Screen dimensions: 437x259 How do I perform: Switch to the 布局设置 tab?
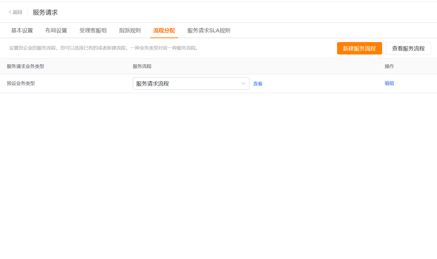[x=56, y=30]
